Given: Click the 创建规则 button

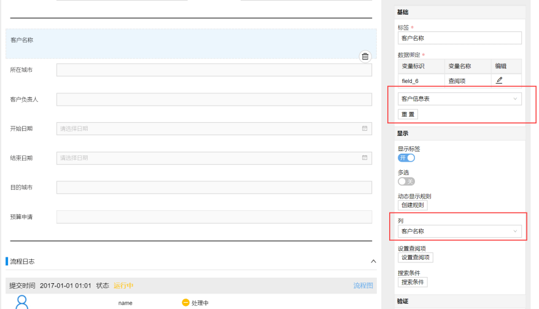Looking at the screenshot, I should pyautogui.click(x=413, y=205).
